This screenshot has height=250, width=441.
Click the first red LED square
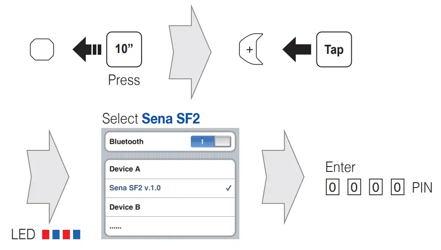45,234
